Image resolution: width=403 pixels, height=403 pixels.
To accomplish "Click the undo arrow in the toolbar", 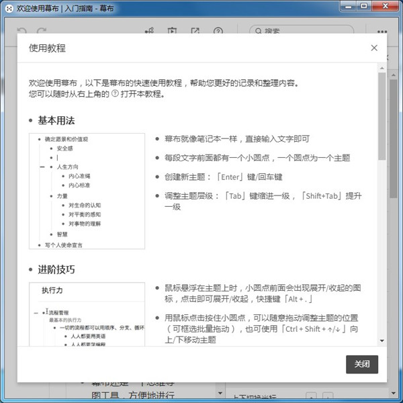I will click(x=22, y=31).
